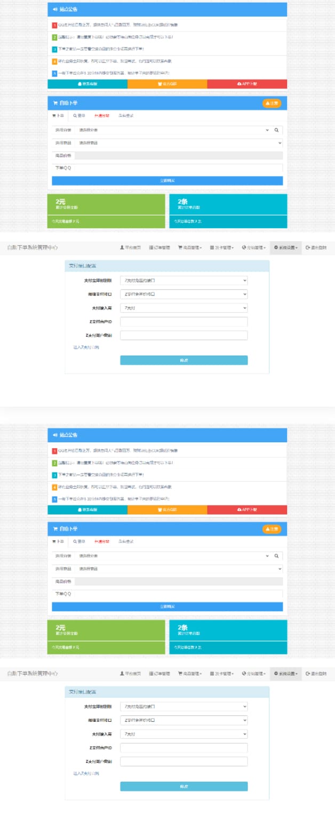Screen dimensions: 335x829
Task: Open the 选择商品 product dropdown
Action: click(179, 143)
